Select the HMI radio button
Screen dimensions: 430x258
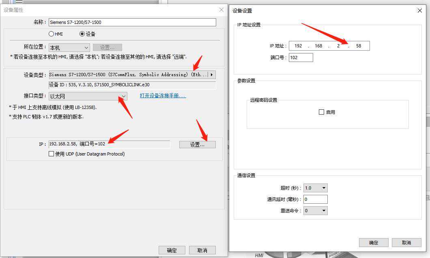[x=52, y=34]
